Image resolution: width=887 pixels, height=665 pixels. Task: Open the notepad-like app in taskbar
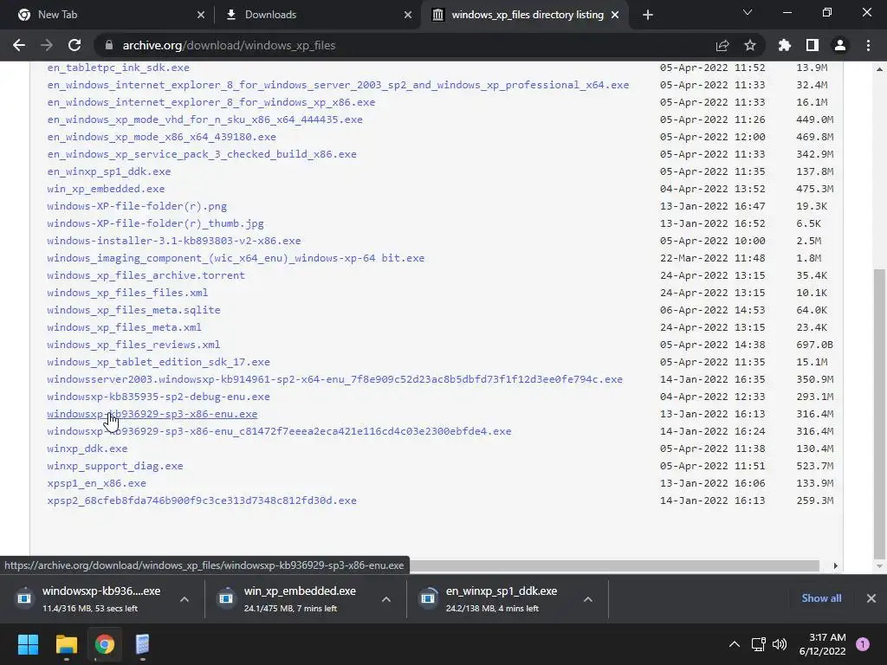pos(143,644)
